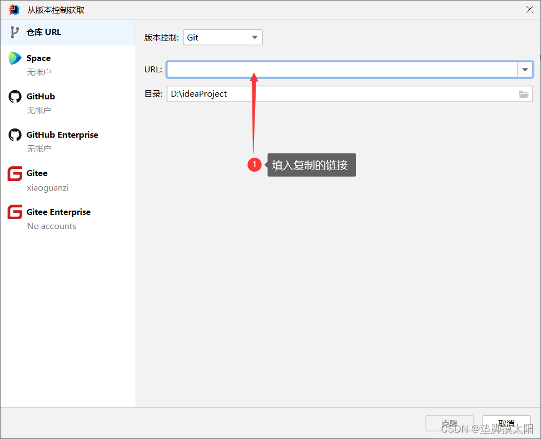Open the 版本控制 Git dropdown
The height and width of the screenshot is (439, 541).
(223, 37)
